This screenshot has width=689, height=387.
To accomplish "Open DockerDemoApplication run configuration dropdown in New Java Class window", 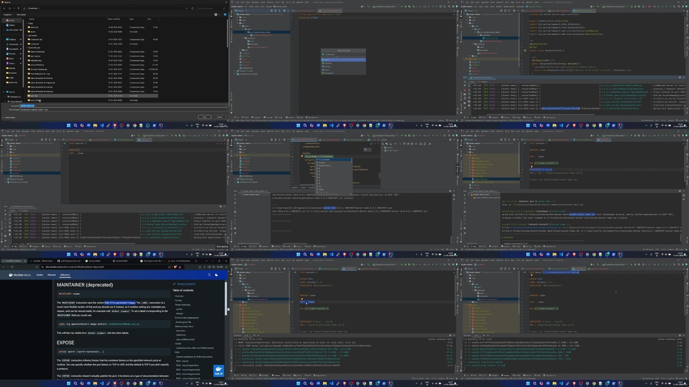I will [385, 7].
